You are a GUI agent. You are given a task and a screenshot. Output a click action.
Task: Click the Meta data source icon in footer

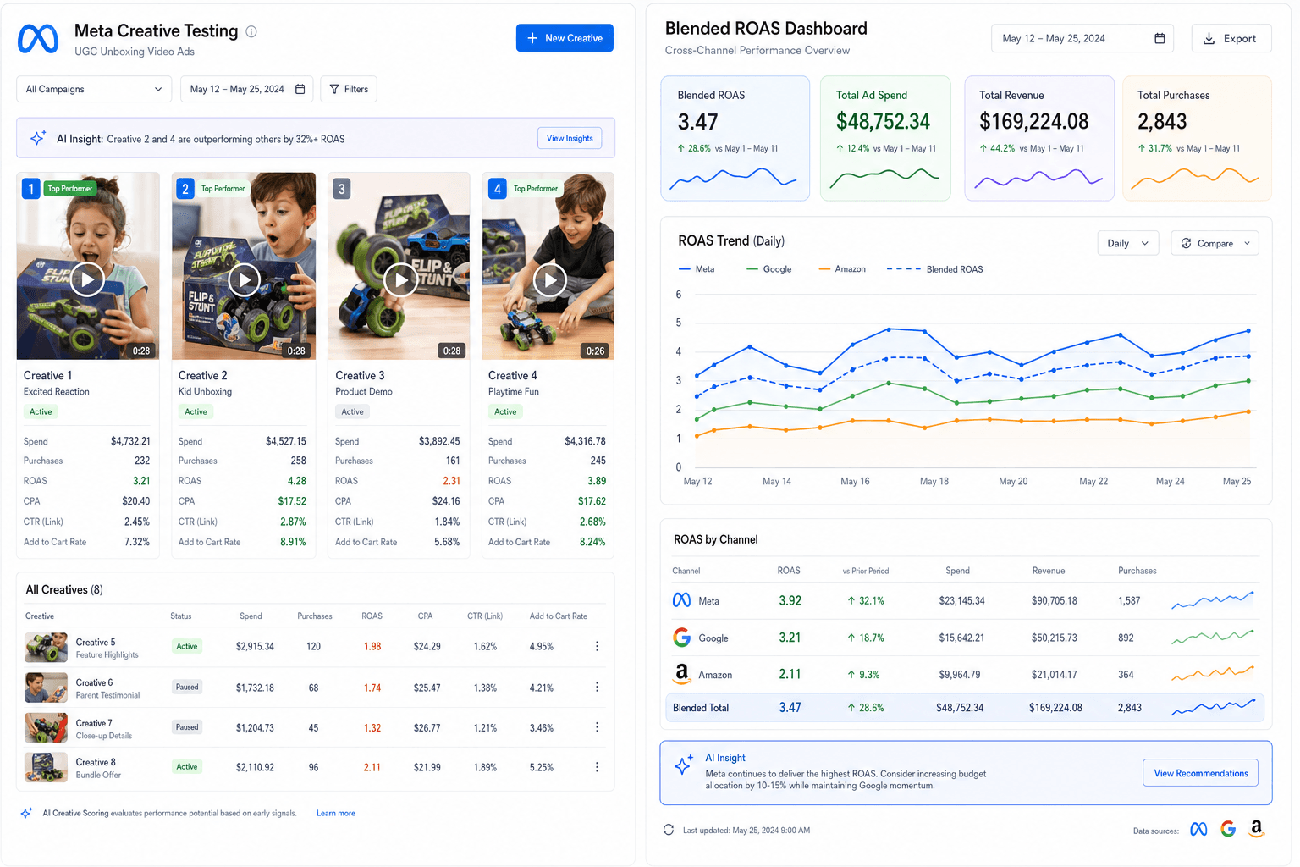point(1198,830)
